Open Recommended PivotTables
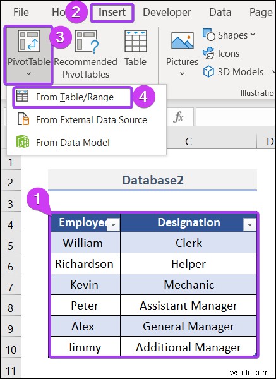The height and width of the screenshot is (379, 276). 85,54
